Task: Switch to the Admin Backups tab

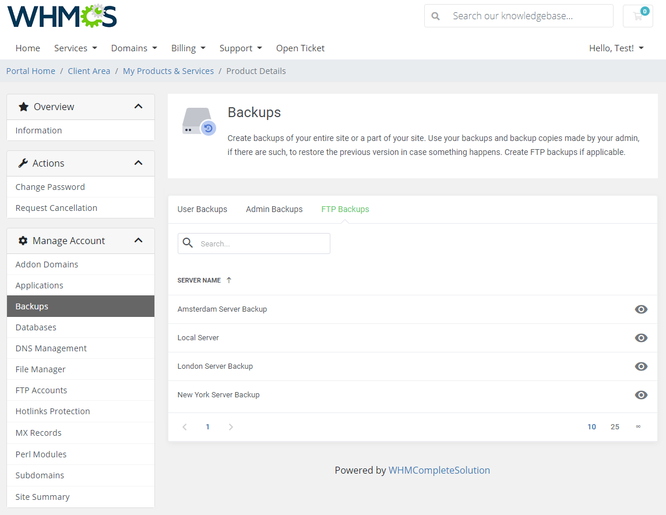Action: (274, 209)
